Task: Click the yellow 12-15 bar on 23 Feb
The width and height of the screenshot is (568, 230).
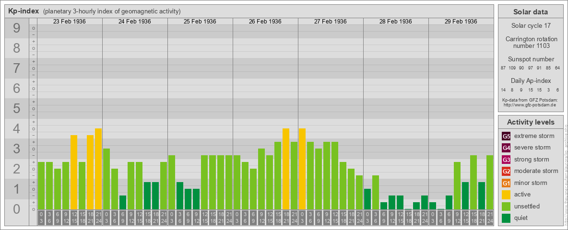Action: pos(74,172)
